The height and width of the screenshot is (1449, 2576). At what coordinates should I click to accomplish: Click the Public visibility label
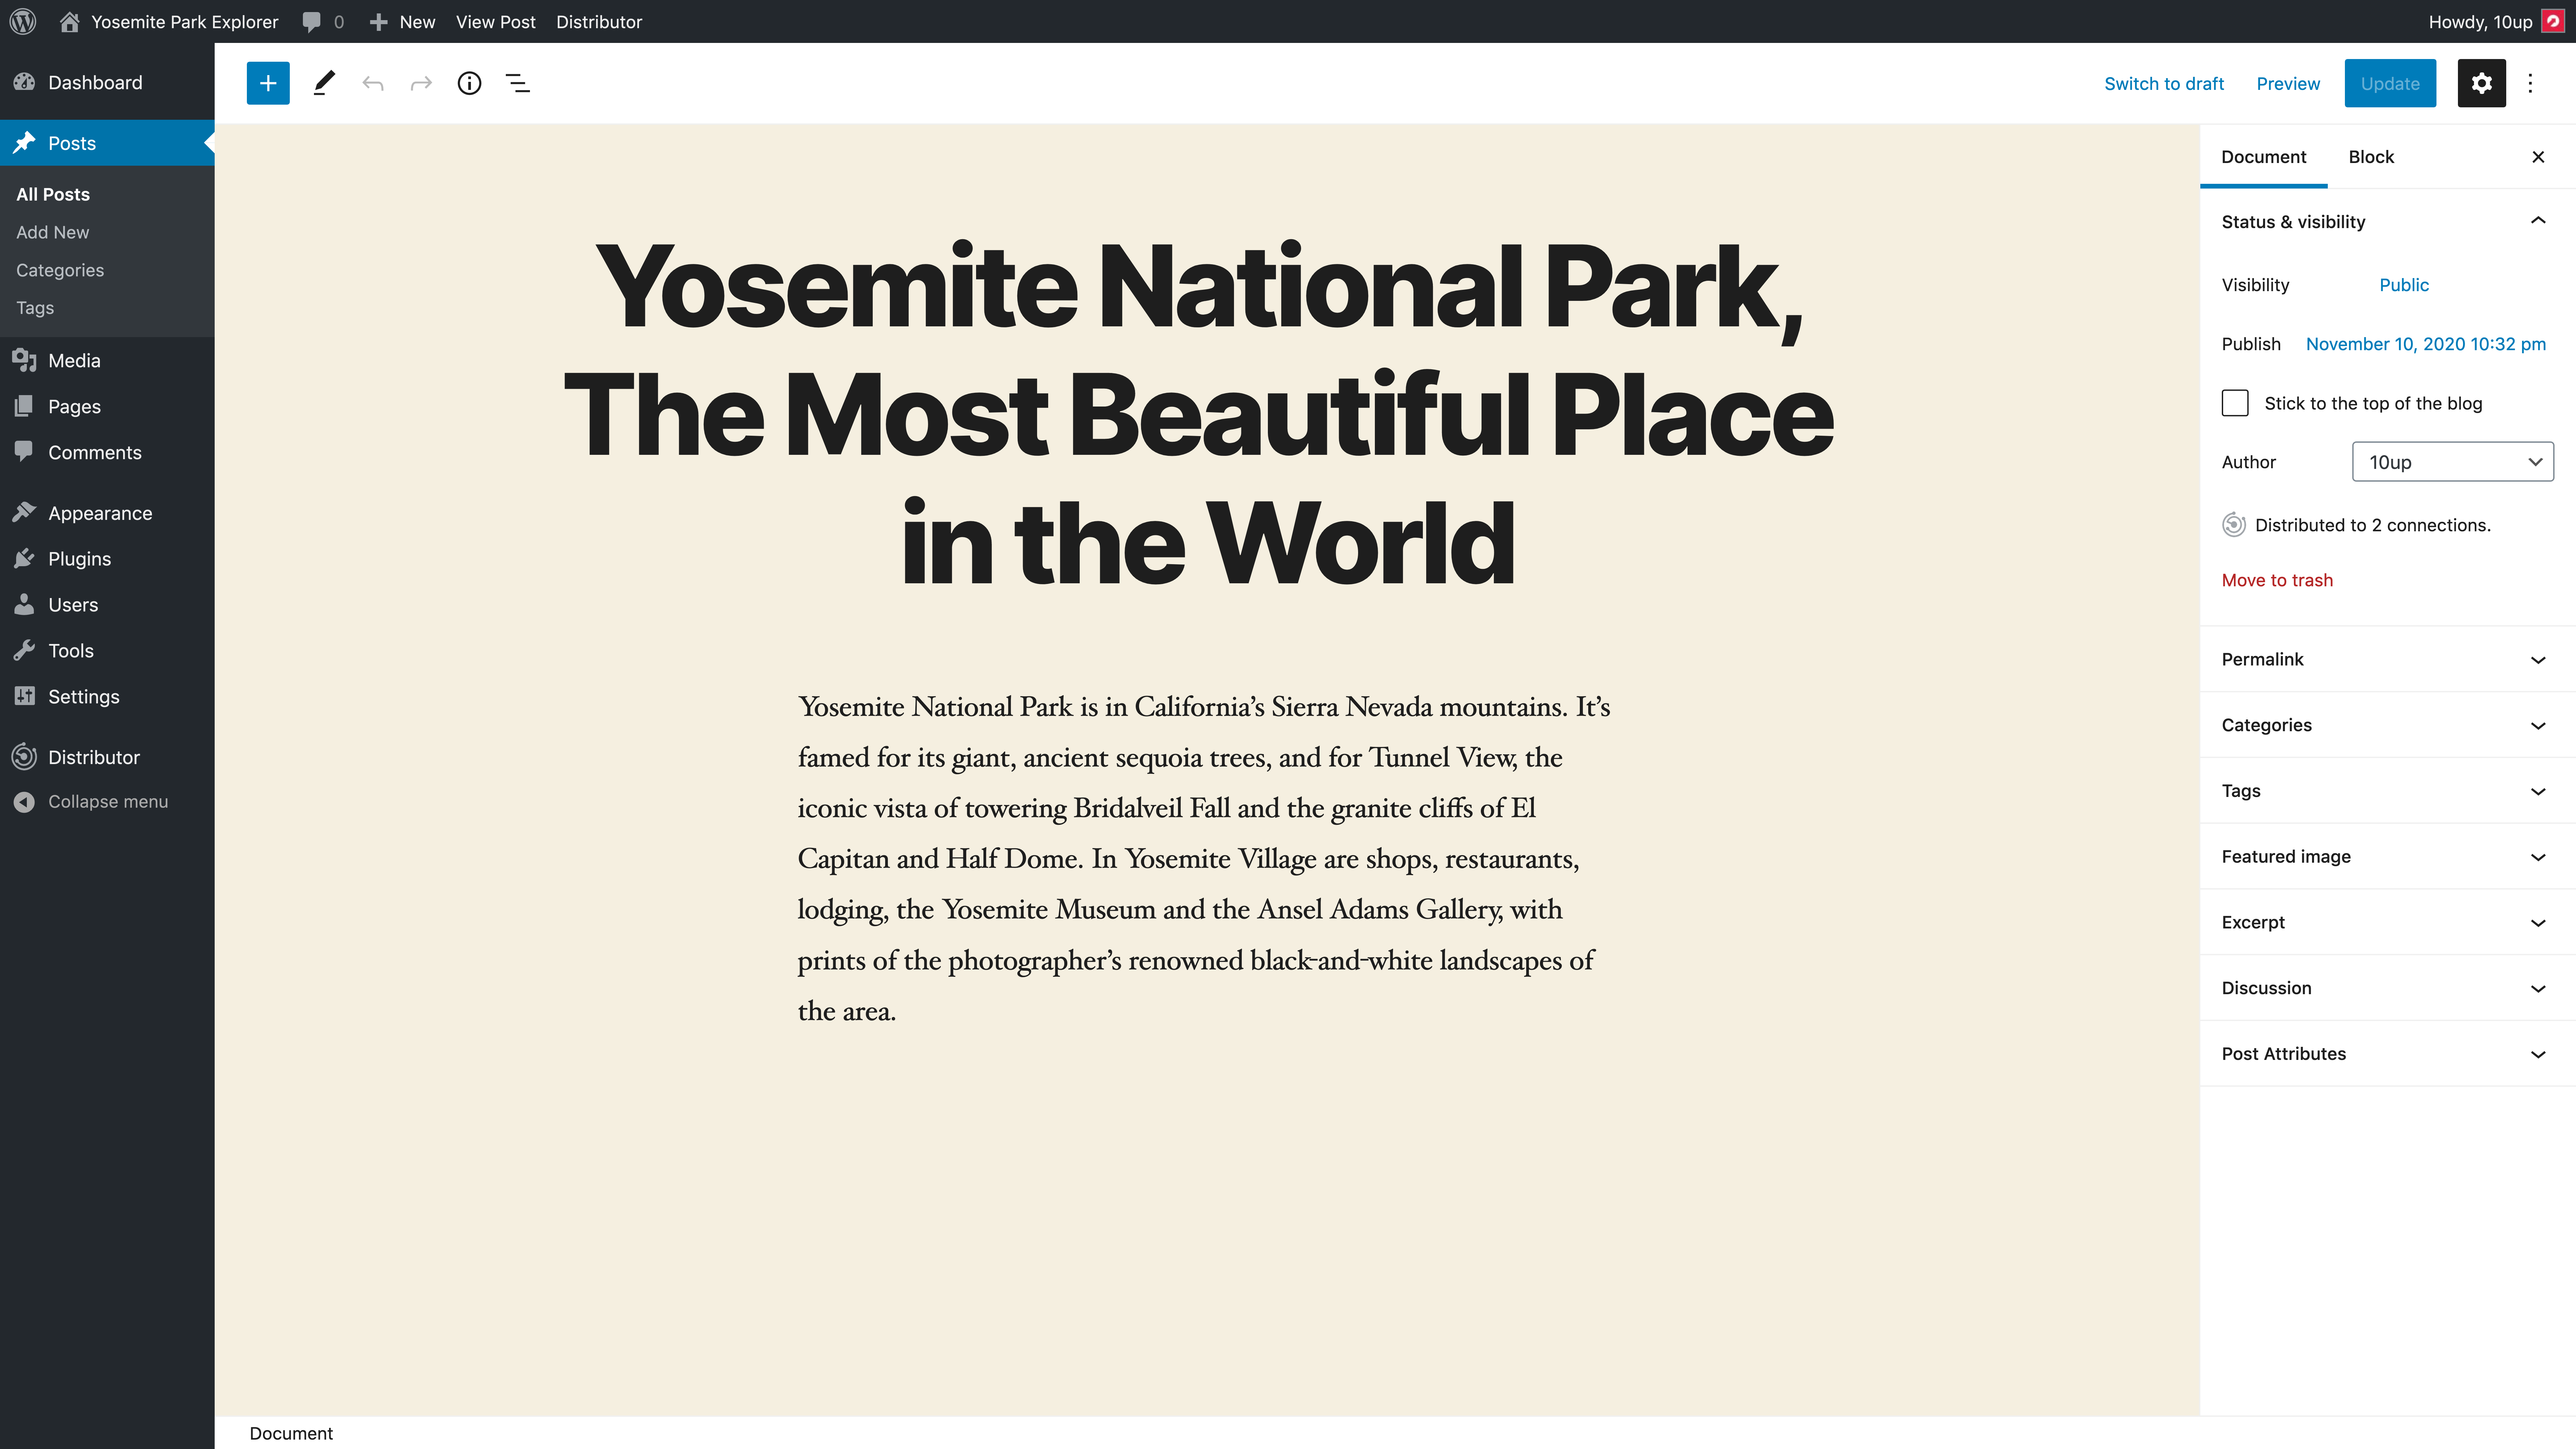pyautogui.click(x=2403, y=283)
